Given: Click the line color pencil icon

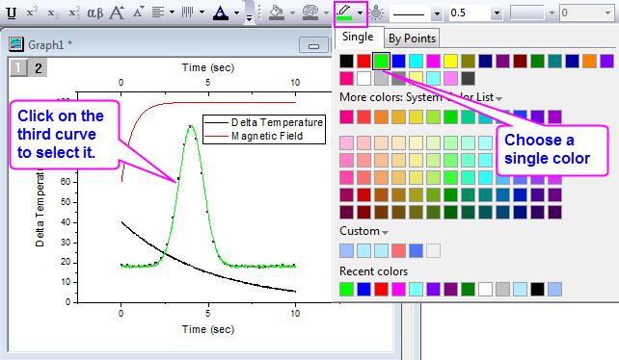Looking at the screenshot, I should (344, 13).
